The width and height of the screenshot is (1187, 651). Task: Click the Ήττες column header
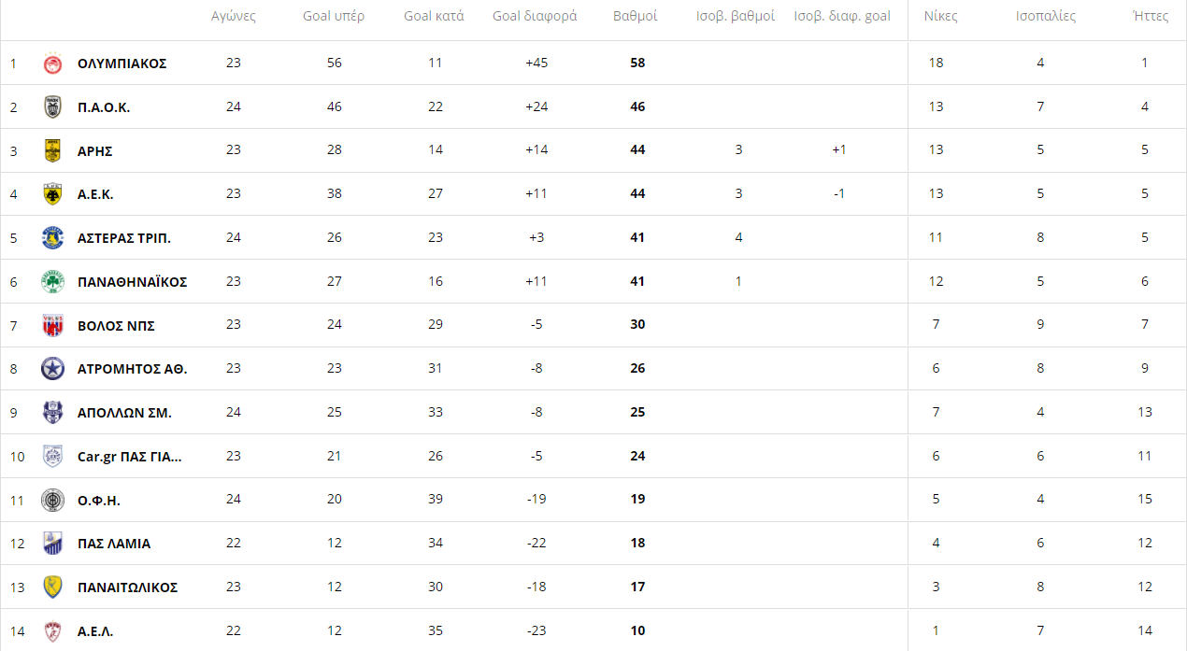point(1150,17)
